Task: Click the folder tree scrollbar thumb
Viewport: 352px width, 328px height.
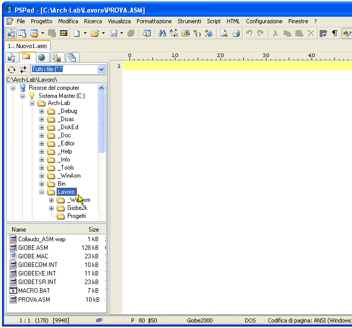Action: point(102,122)
